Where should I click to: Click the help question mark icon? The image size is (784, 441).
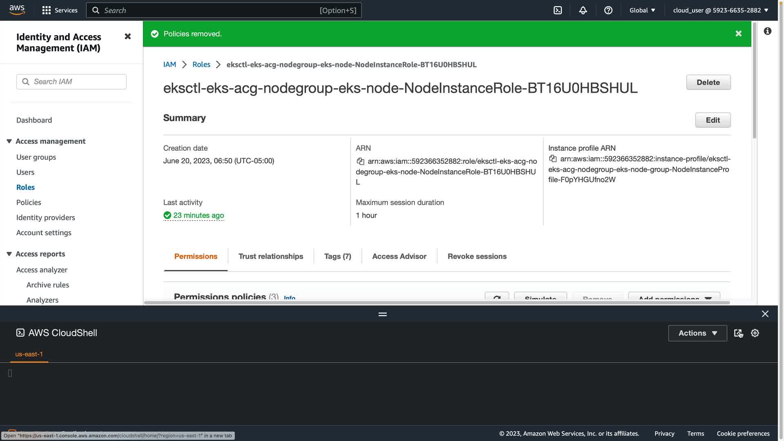click(608, 10)
